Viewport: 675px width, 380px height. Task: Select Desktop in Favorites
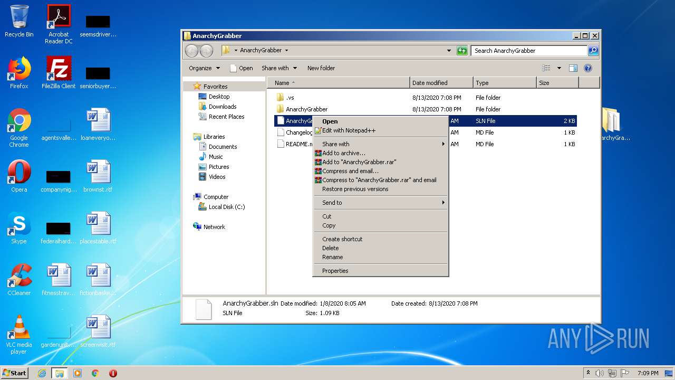click(x=215, y=97)
